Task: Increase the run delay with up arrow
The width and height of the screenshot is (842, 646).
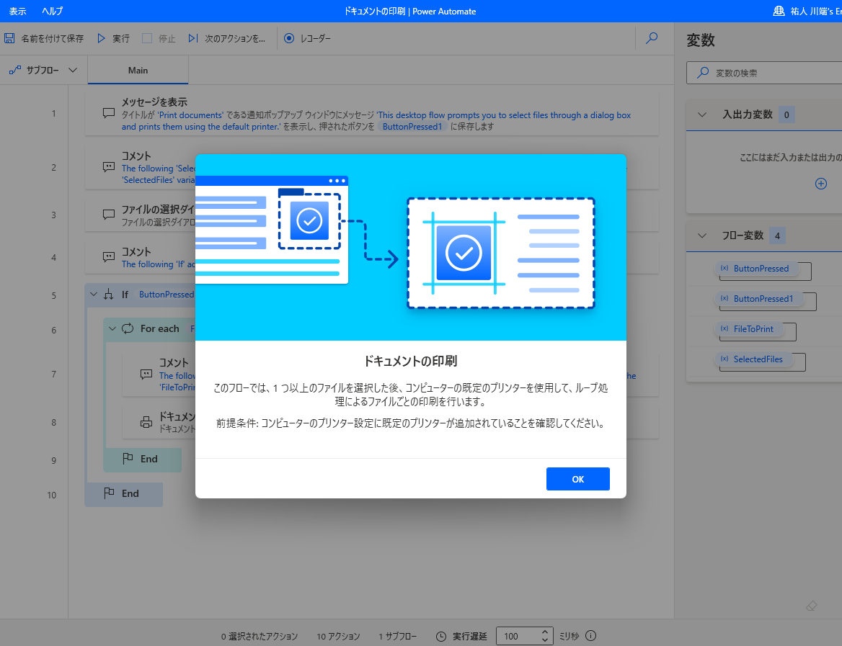Action: pyautogui.click(x=544, y=632)
